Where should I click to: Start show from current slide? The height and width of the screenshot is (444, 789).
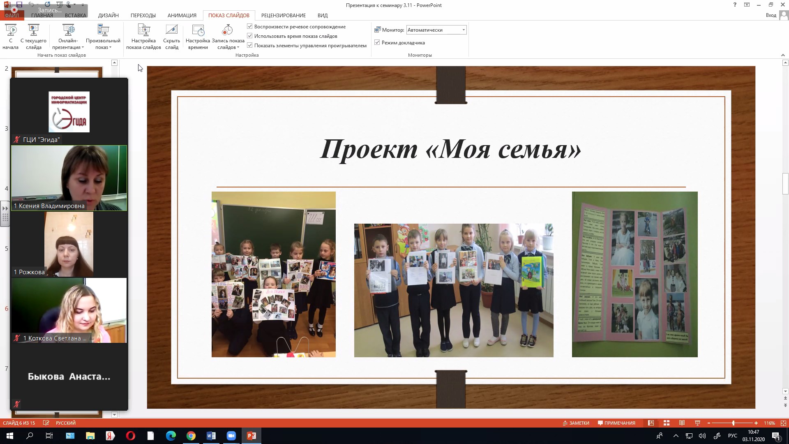pyautogui.click(x=33, y=30)
